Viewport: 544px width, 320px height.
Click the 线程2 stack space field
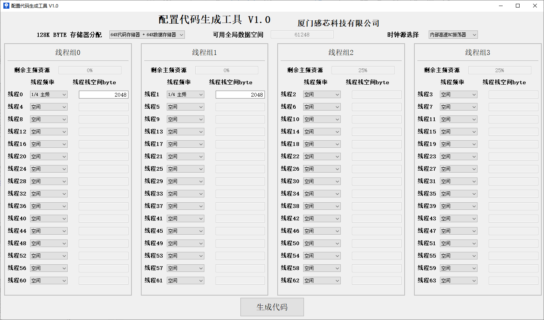tap(377, 95)
